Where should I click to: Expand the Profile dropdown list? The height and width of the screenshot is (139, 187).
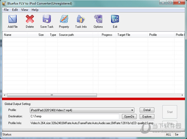click(132, 110)
